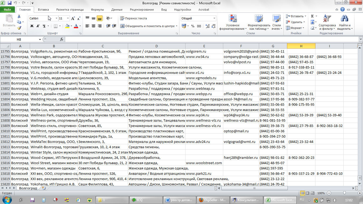Viewport: 363px width, 204px height.
Task: Click the formula bar input field
Action: 211,39
